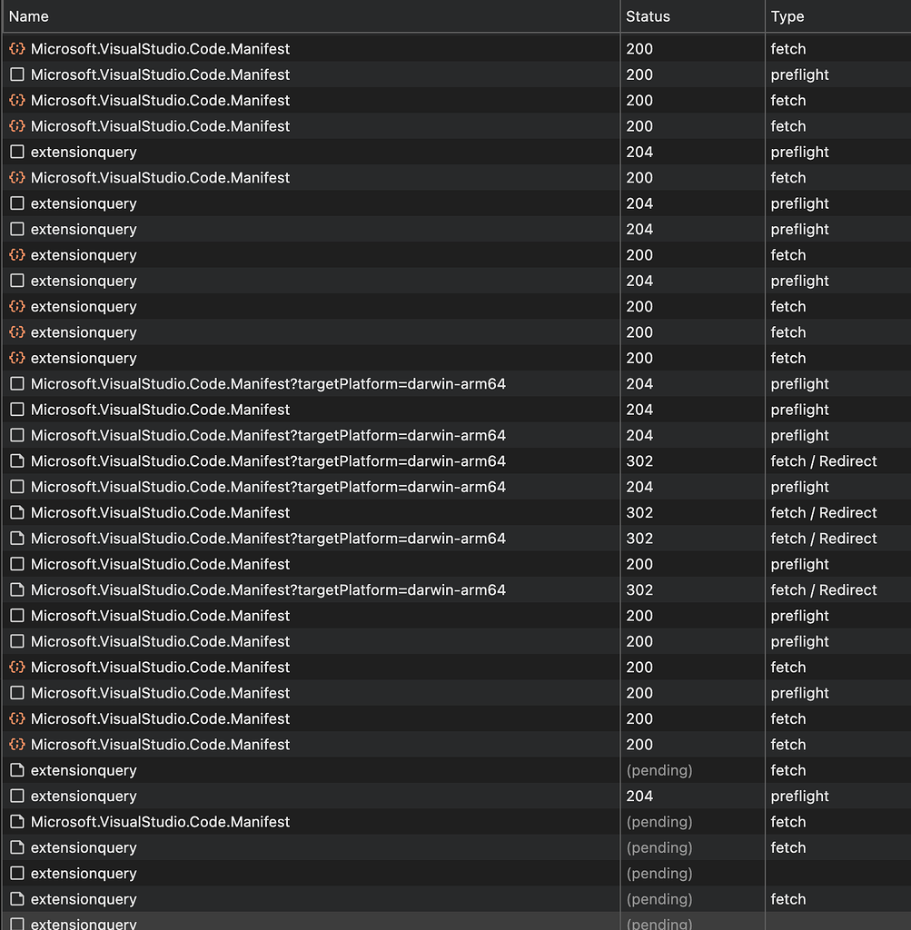Image resolution: width=911 pixels, height=930 pixels.
Task: Click the (pending) status cell of an extensionquery
Action: 658,770
